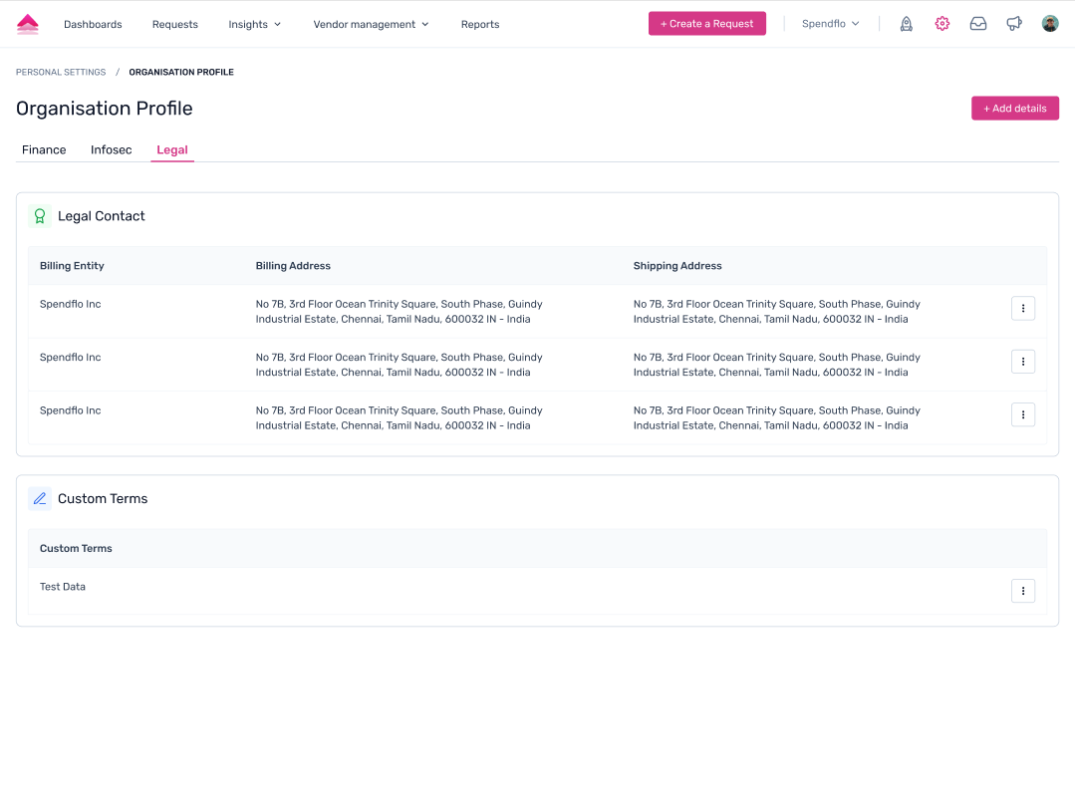
Task: Open the user profile avatar
Action: 1050,24
